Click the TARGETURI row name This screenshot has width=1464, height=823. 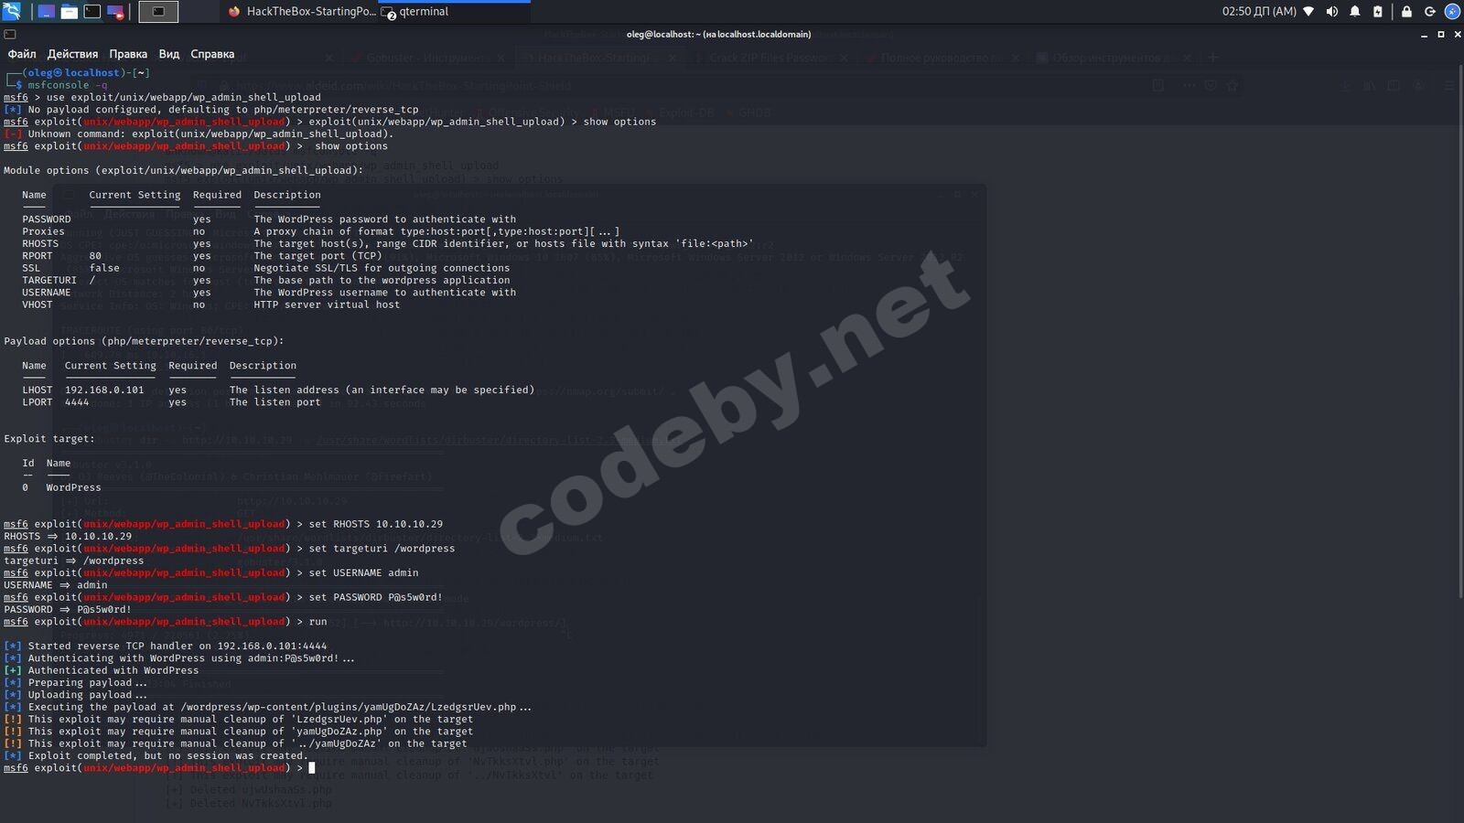pos(49,280)
